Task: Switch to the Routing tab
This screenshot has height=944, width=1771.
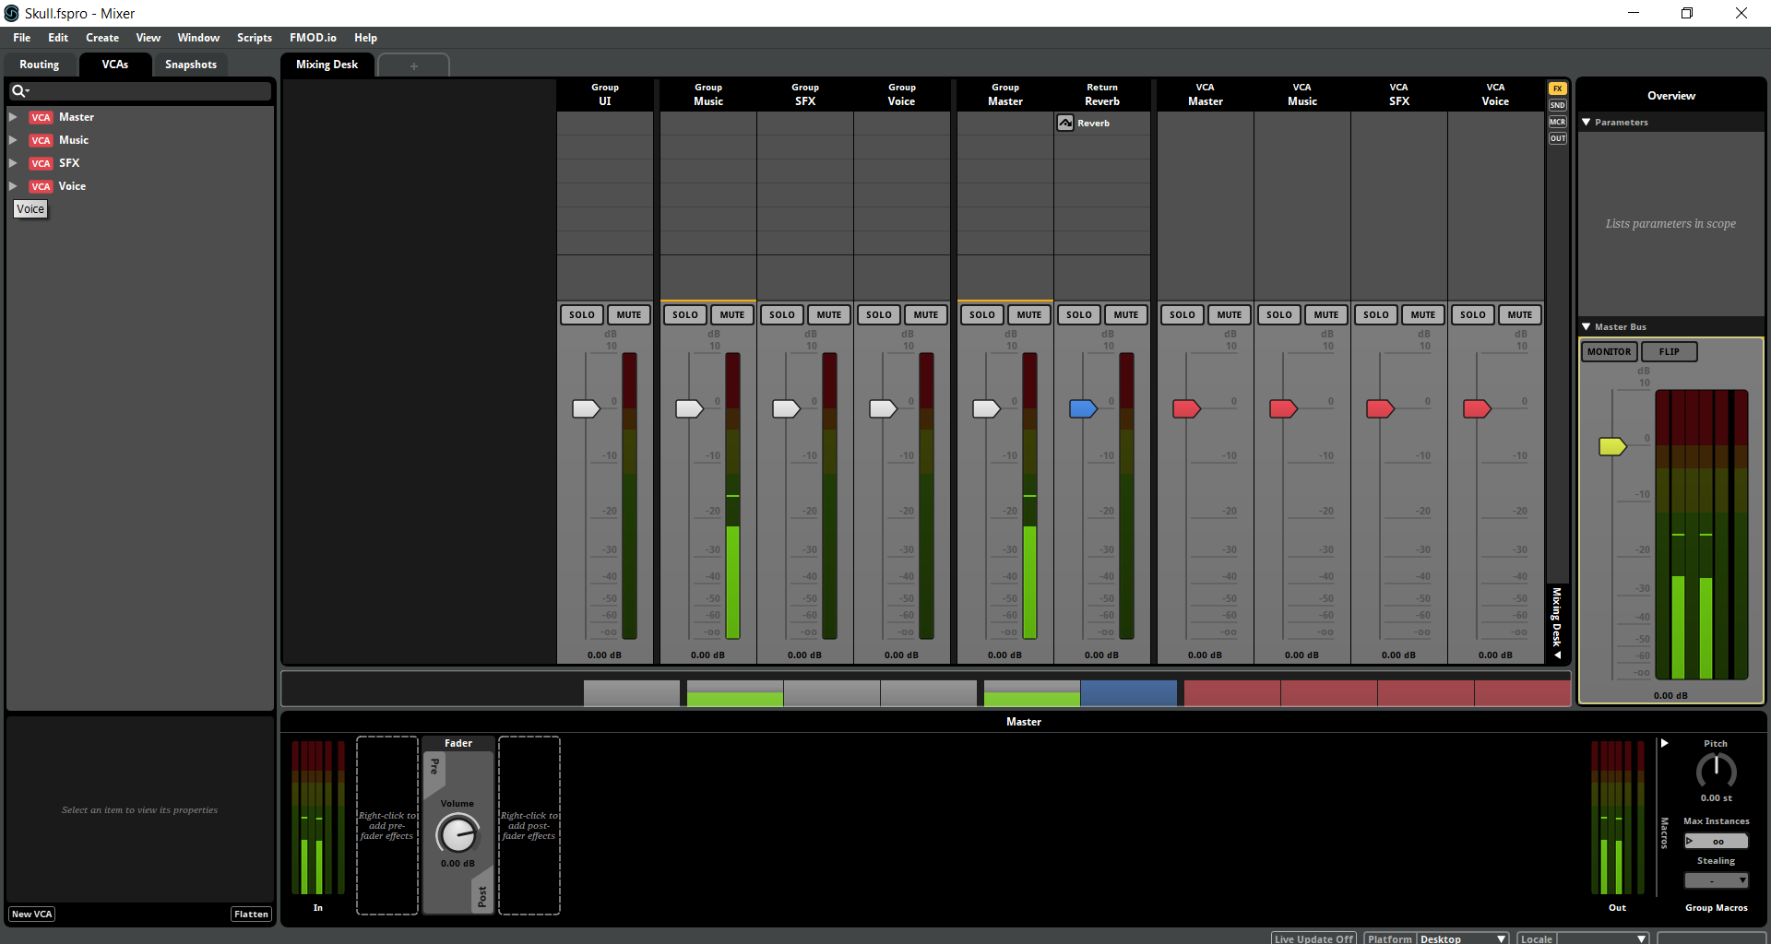Action: coord(40,65)
